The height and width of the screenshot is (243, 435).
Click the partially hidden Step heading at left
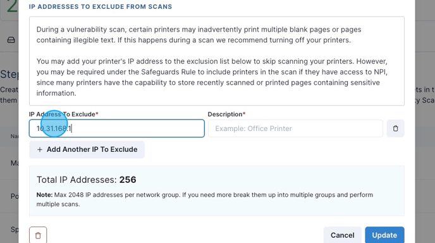9,74
